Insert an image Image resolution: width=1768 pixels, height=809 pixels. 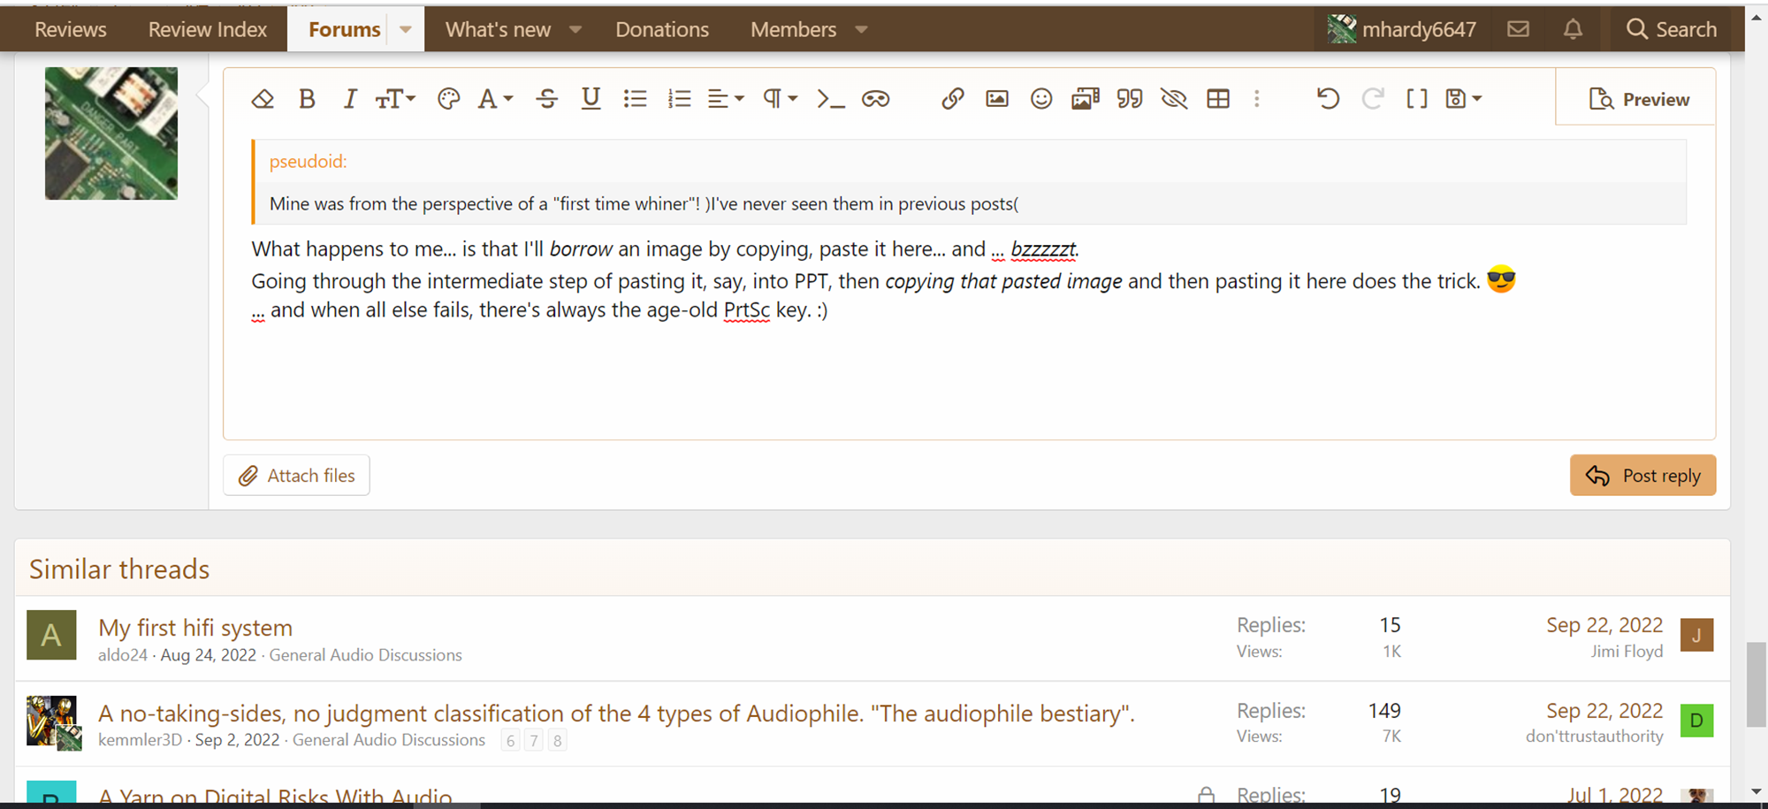pyautogui.click(x=997, y=99)
